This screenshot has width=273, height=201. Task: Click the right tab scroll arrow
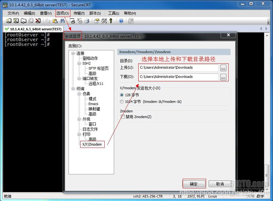pyautogui.click(x=266, y=29)
